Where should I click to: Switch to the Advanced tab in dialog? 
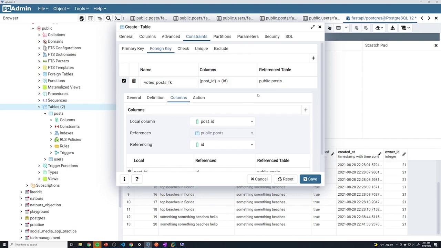pyautogui.click(x=171, y=37)
